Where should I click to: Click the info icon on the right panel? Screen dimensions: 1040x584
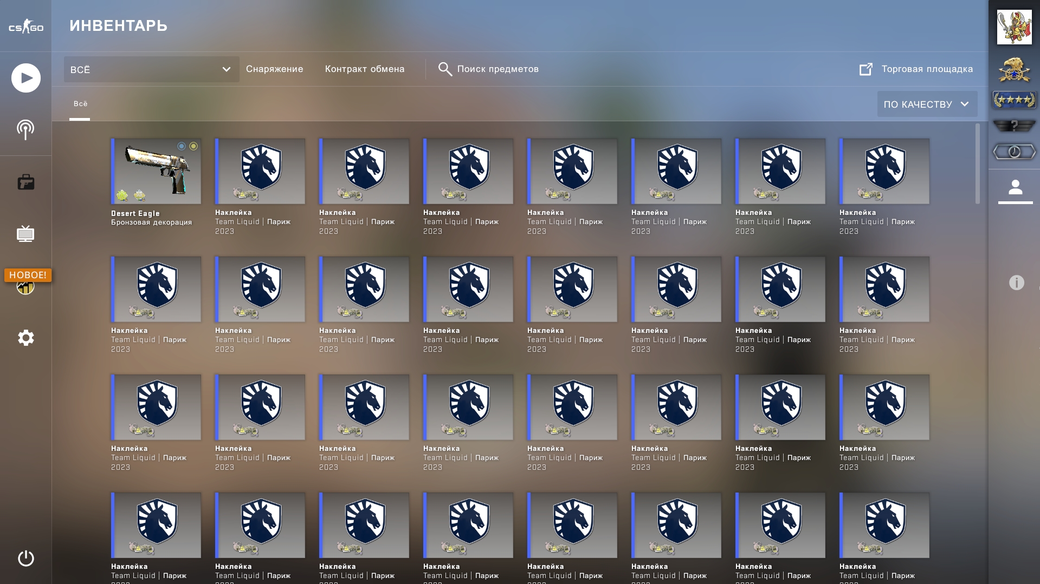pyautogui.click(x=1017, y=283)
